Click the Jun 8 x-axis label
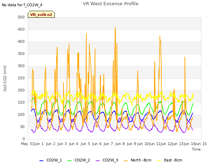This screenshot has height=167, width=222. tap(120, 144)
